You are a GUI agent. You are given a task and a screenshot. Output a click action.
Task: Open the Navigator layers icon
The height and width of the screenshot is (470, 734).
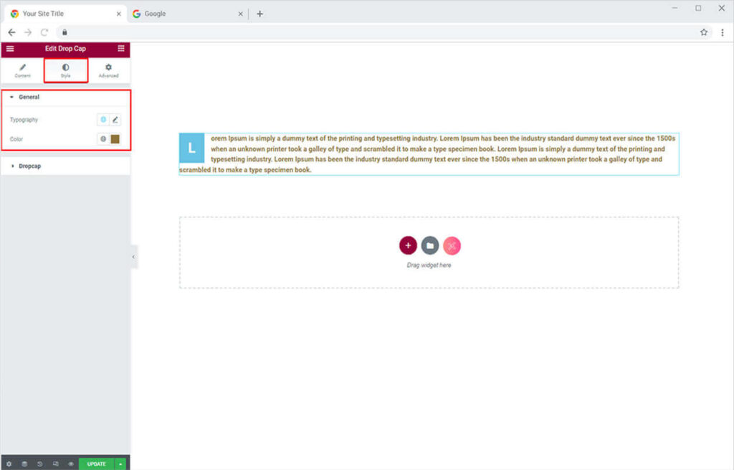[x=24, y=464]
